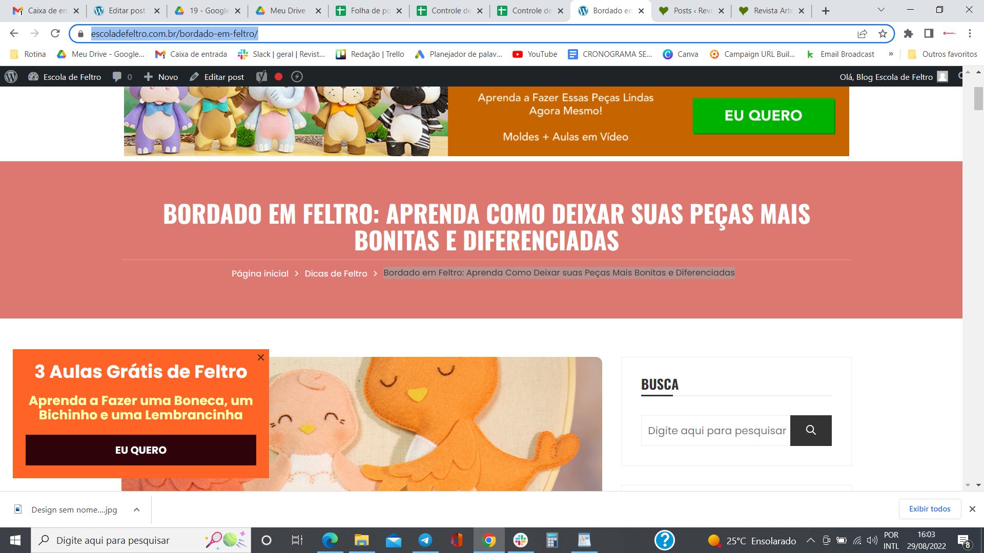Screen dimensions: 984x553
Task: Open Rotina bookmark folder
Action: (x=28, y=54)
